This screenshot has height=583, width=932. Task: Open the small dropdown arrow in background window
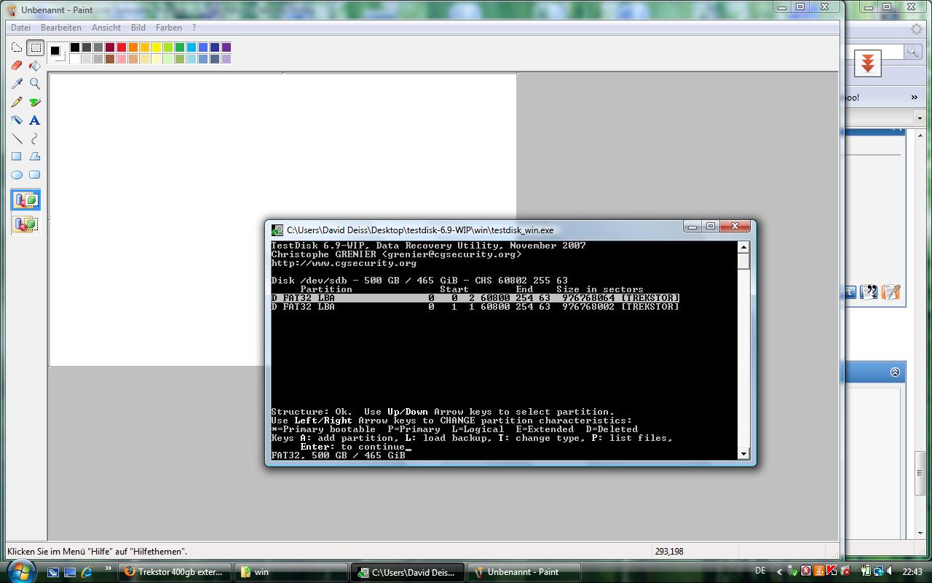tap(920, 118)
